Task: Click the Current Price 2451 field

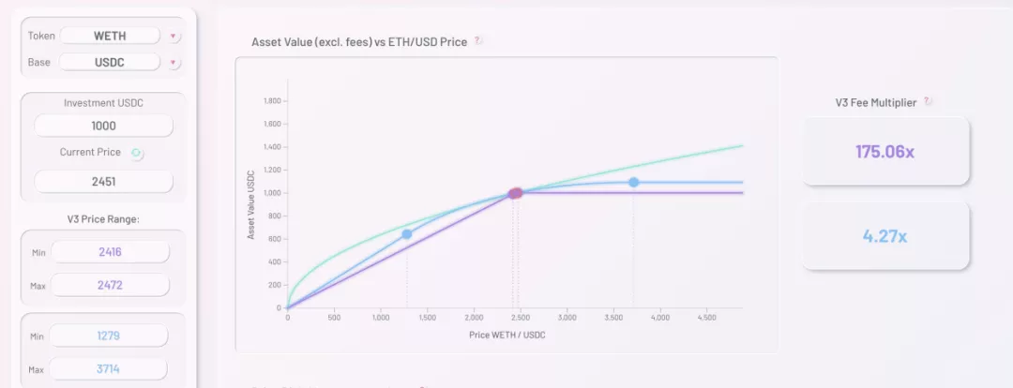Action: [x=103, y=181]
